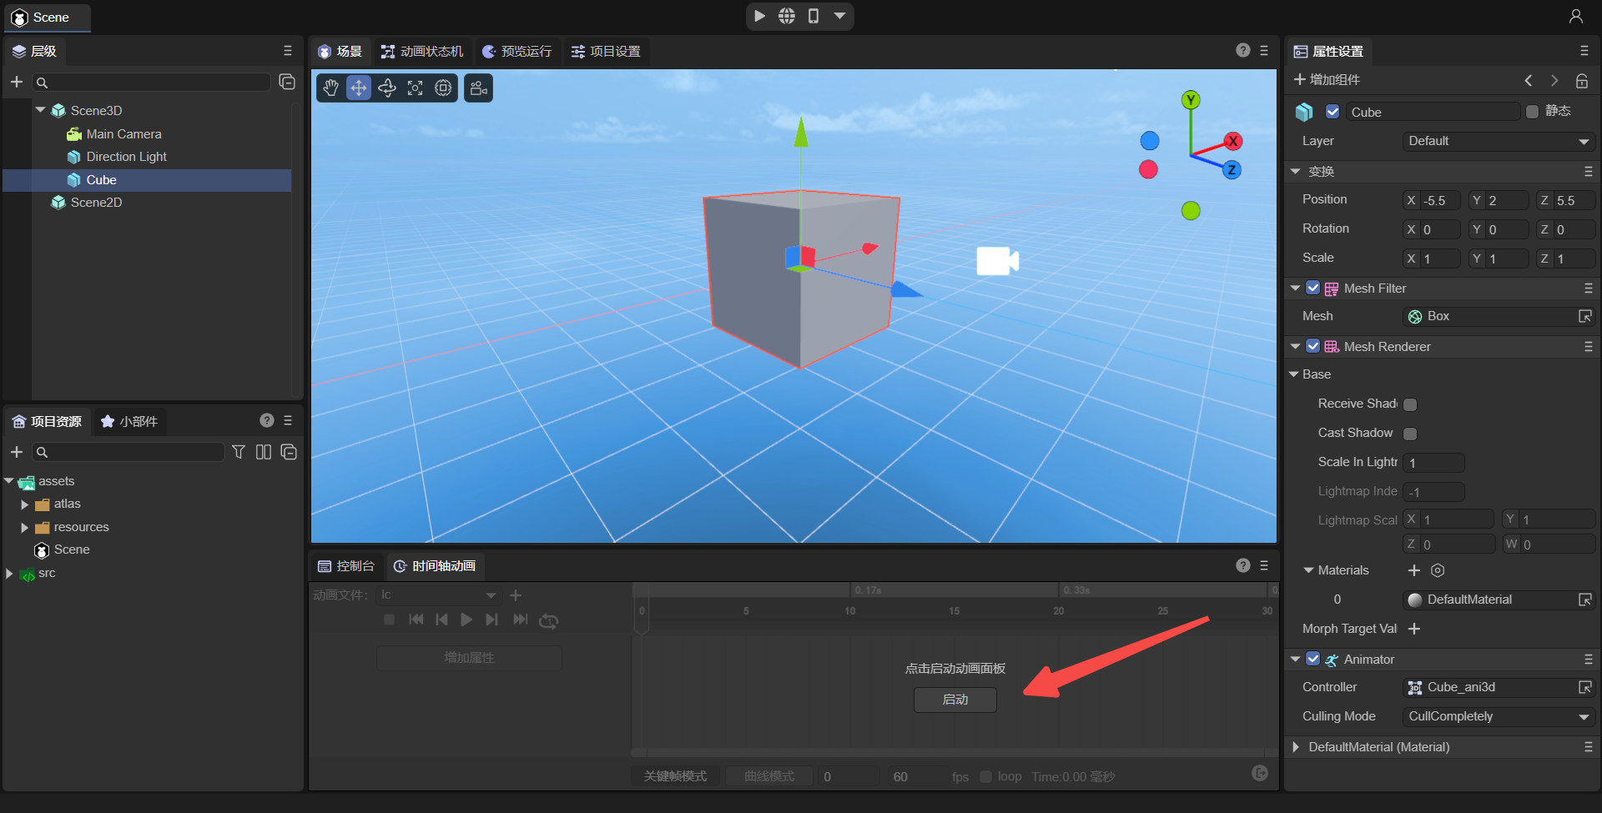Click the play button in top toolbar
Screen dimensions: 1602x813
[x=759, y=16]
